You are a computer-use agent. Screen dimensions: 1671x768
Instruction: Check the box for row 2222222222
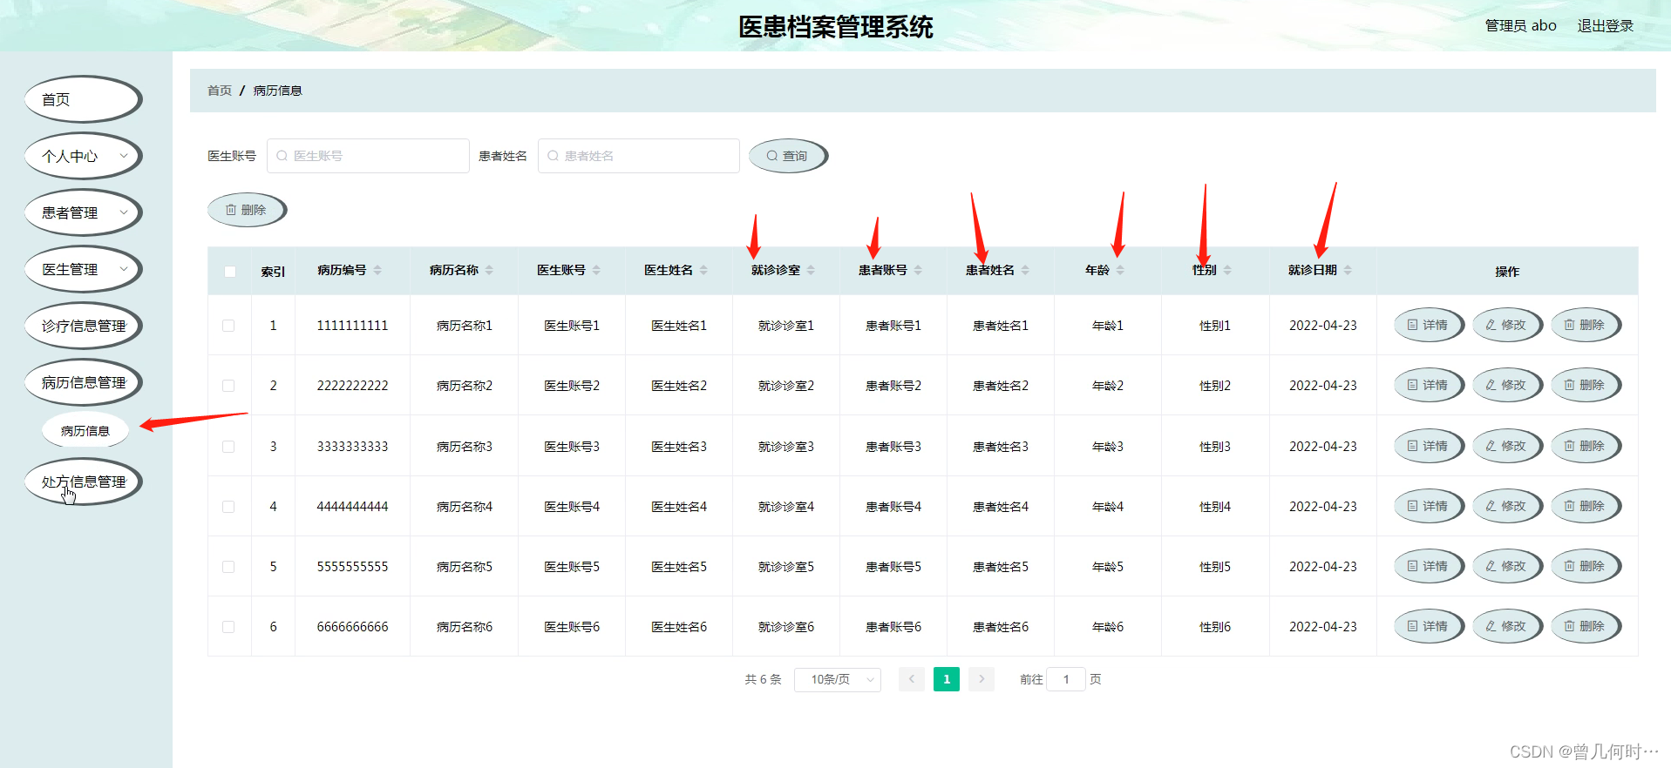[x=228, y=386]
